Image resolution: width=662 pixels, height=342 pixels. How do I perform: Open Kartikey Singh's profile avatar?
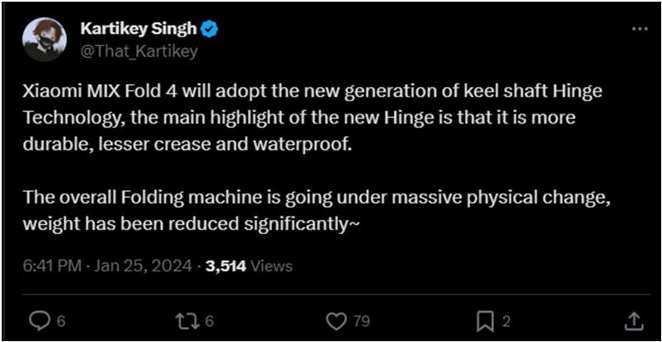[x=45, y=38]
